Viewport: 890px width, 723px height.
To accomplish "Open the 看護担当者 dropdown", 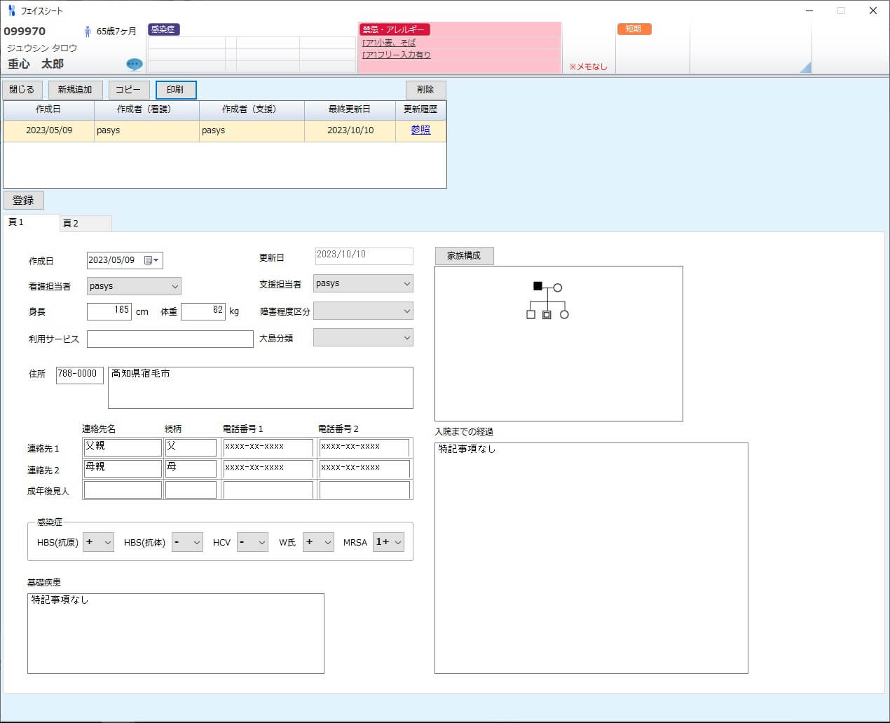I will click(173, 286).
